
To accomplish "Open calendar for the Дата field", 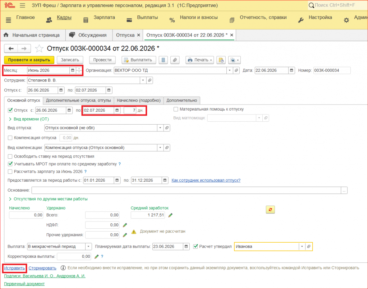I will [x=291, y=70].
